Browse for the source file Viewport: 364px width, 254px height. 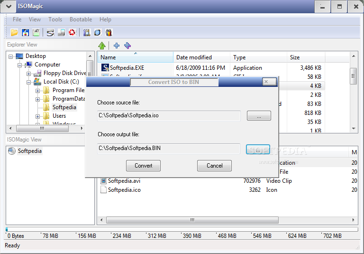[x=259, y=115]
